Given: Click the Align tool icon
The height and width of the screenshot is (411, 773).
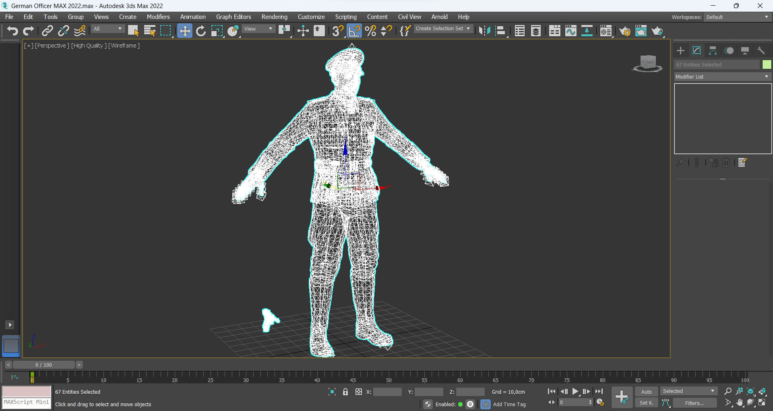Looking at the screenshot, I should pyautogui.click(x=500, y=31).
